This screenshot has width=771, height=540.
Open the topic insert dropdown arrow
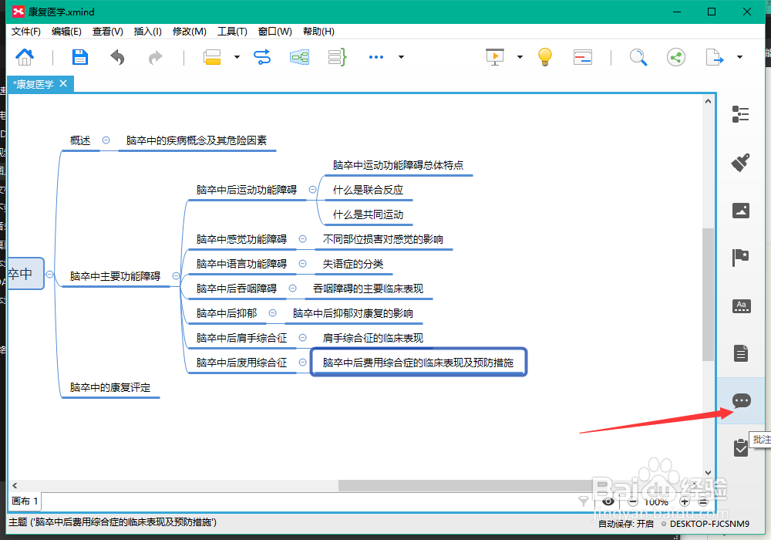click(237, 57)
